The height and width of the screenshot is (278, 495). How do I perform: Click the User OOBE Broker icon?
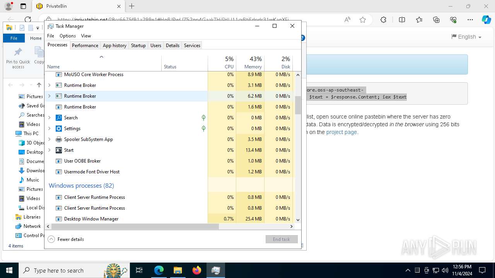[59, 161]
